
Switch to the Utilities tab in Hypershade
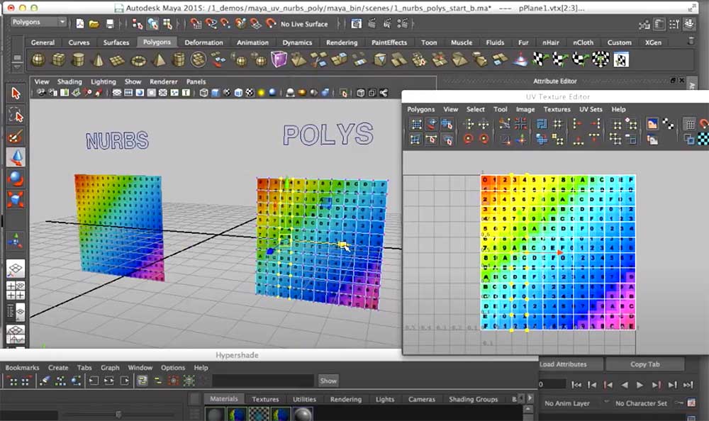point(304,399)
